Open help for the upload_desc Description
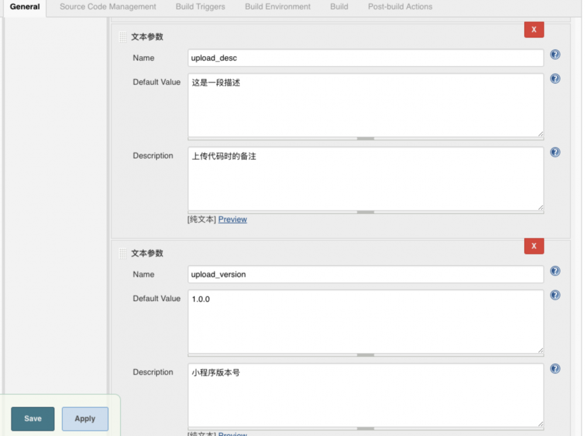Viewport: 585px width, 436px height. coord(555,152)
